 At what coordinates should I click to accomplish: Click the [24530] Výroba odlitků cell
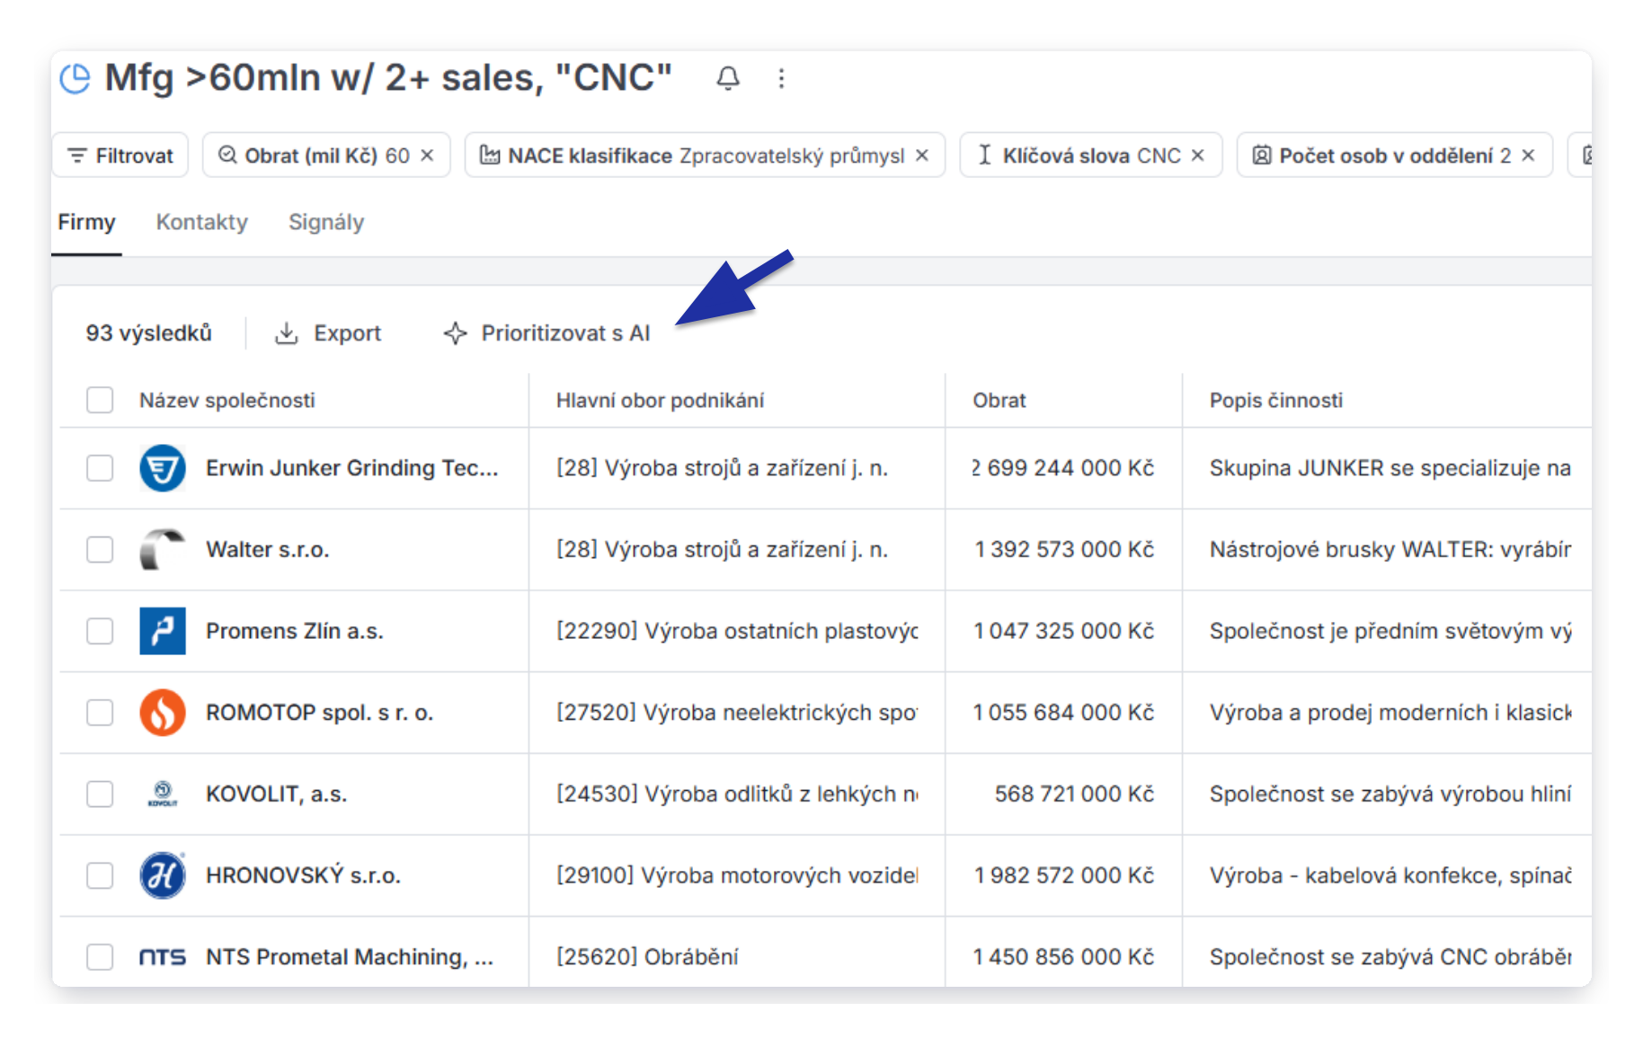(737, 794)
